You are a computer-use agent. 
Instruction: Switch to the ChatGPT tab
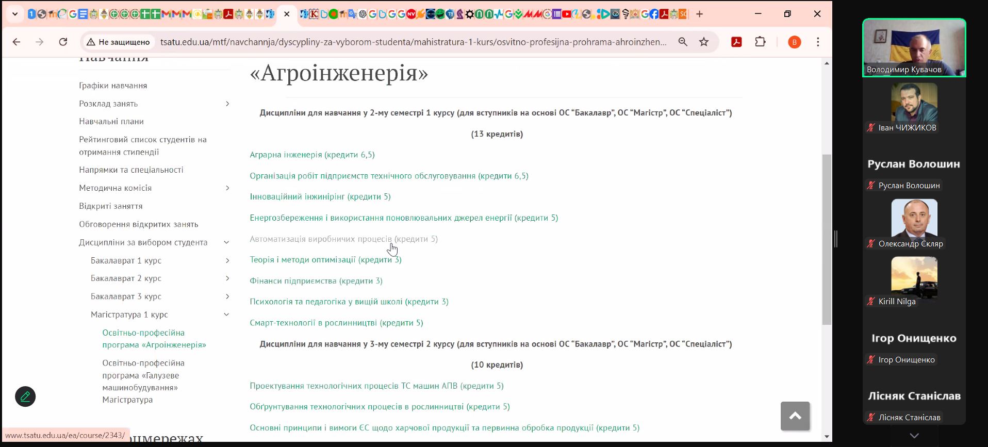(363, 14)
